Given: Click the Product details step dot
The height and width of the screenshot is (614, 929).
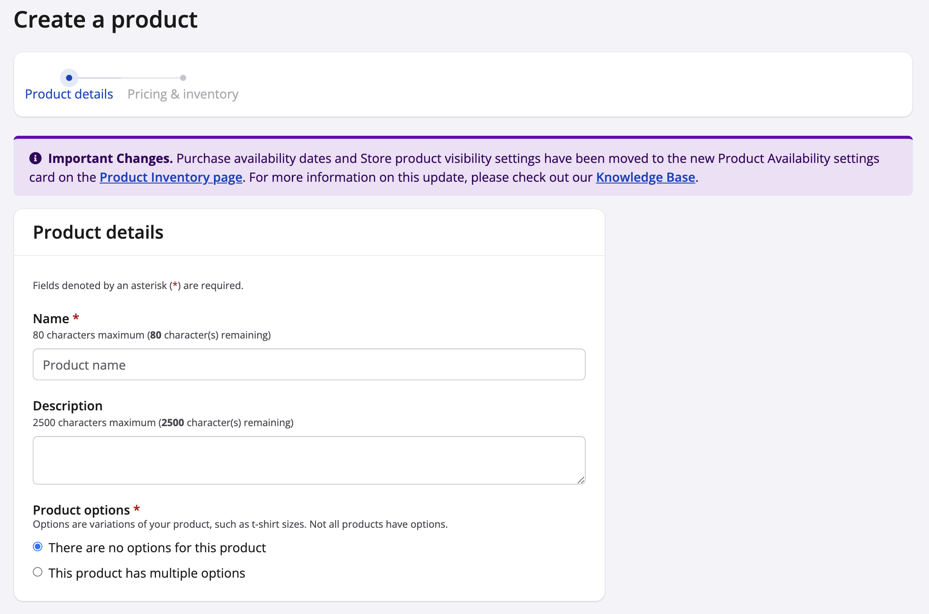Looking at the screenshot, I should point(69,78).
